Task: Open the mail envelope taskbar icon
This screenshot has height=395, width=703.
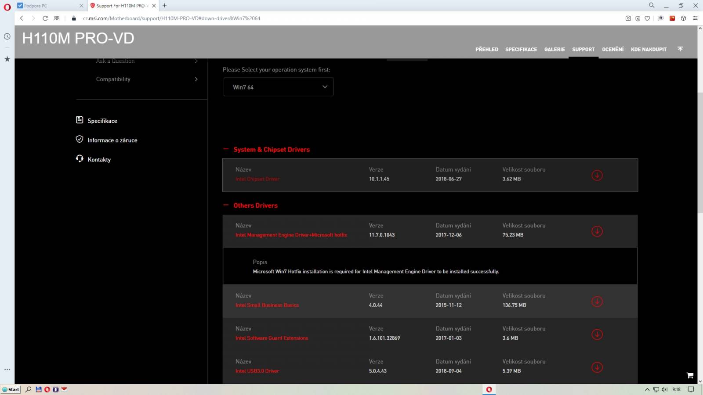Action: click(x=64, y=389)
